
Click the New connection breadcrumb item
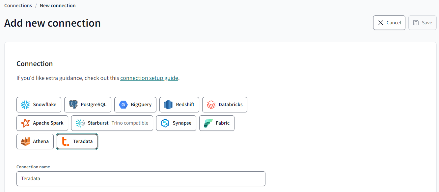click(x=58, y=5)
